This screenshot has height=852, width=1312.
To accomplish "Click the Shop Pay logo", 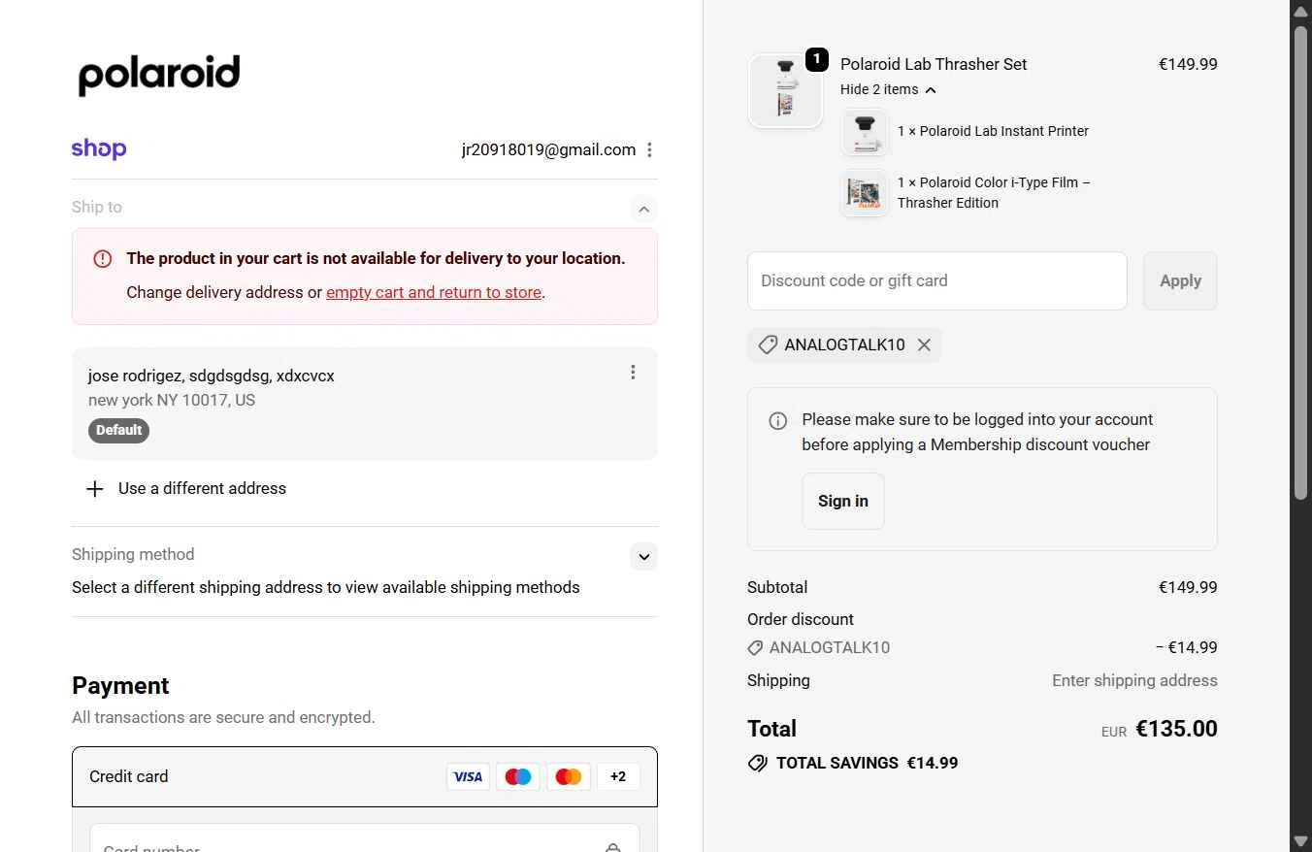I will tap(99, 148).
